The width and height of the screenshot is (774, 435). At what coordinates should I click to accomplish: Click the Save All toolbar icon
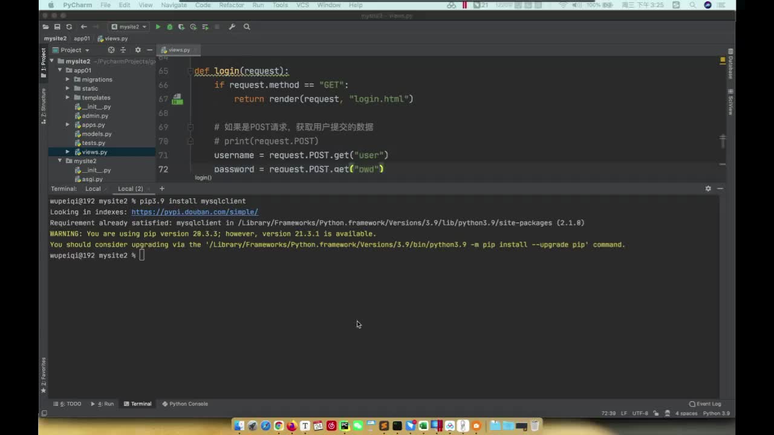(x=57, y=27)
